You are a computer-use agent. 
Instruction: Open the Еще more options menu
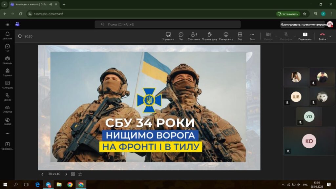click(x=252, y=36)
